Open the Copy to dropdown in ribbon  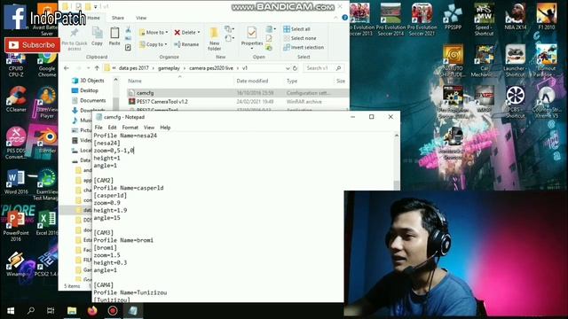tap(154, 44)
